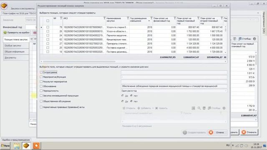Switch to Позиции плана закупок tab
The width and height of the screenshot is (267, 150).
click(16, 40)
